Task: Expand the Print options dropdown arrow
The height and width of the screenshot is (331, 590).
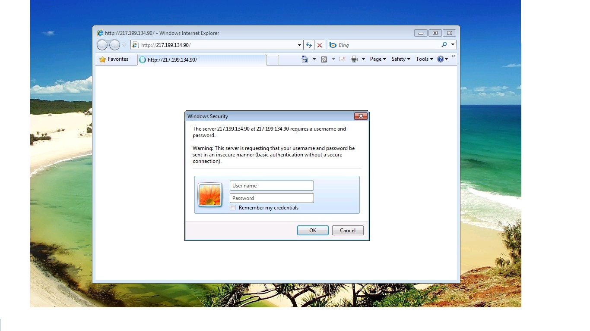Action: 363,59
